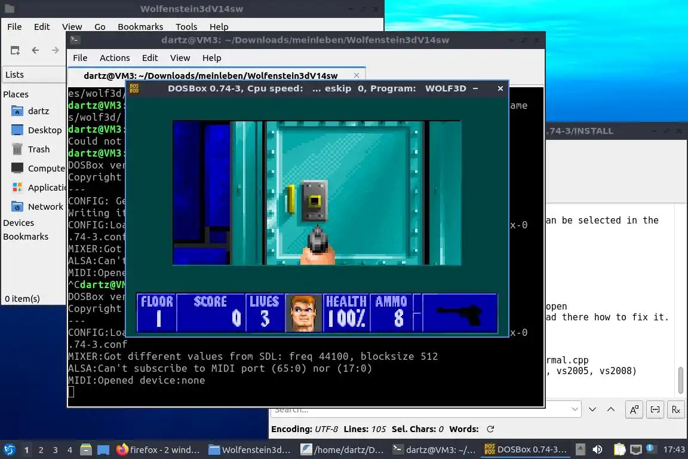The image size is (688, 459).
Task: Click the wall switch in the game view
Action: point(314,201)
